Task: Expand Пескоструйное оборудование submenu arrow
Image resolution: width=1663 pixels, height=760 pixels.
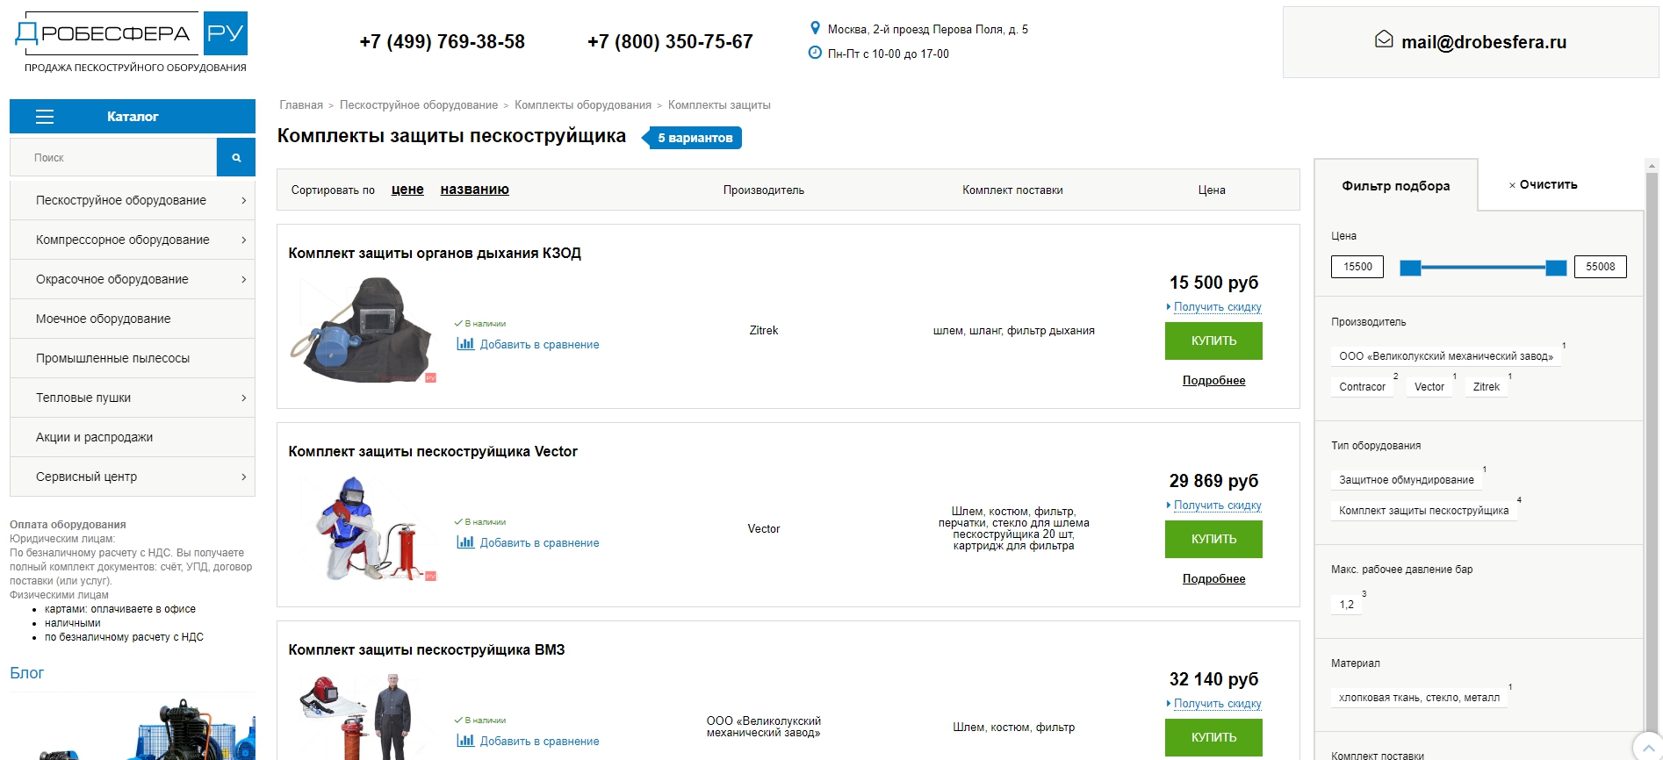Action: coord(243,200)
